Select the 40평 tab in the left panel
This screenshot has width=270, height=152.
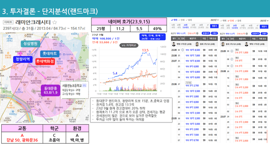pyautogui.click(x=201, y=26)
